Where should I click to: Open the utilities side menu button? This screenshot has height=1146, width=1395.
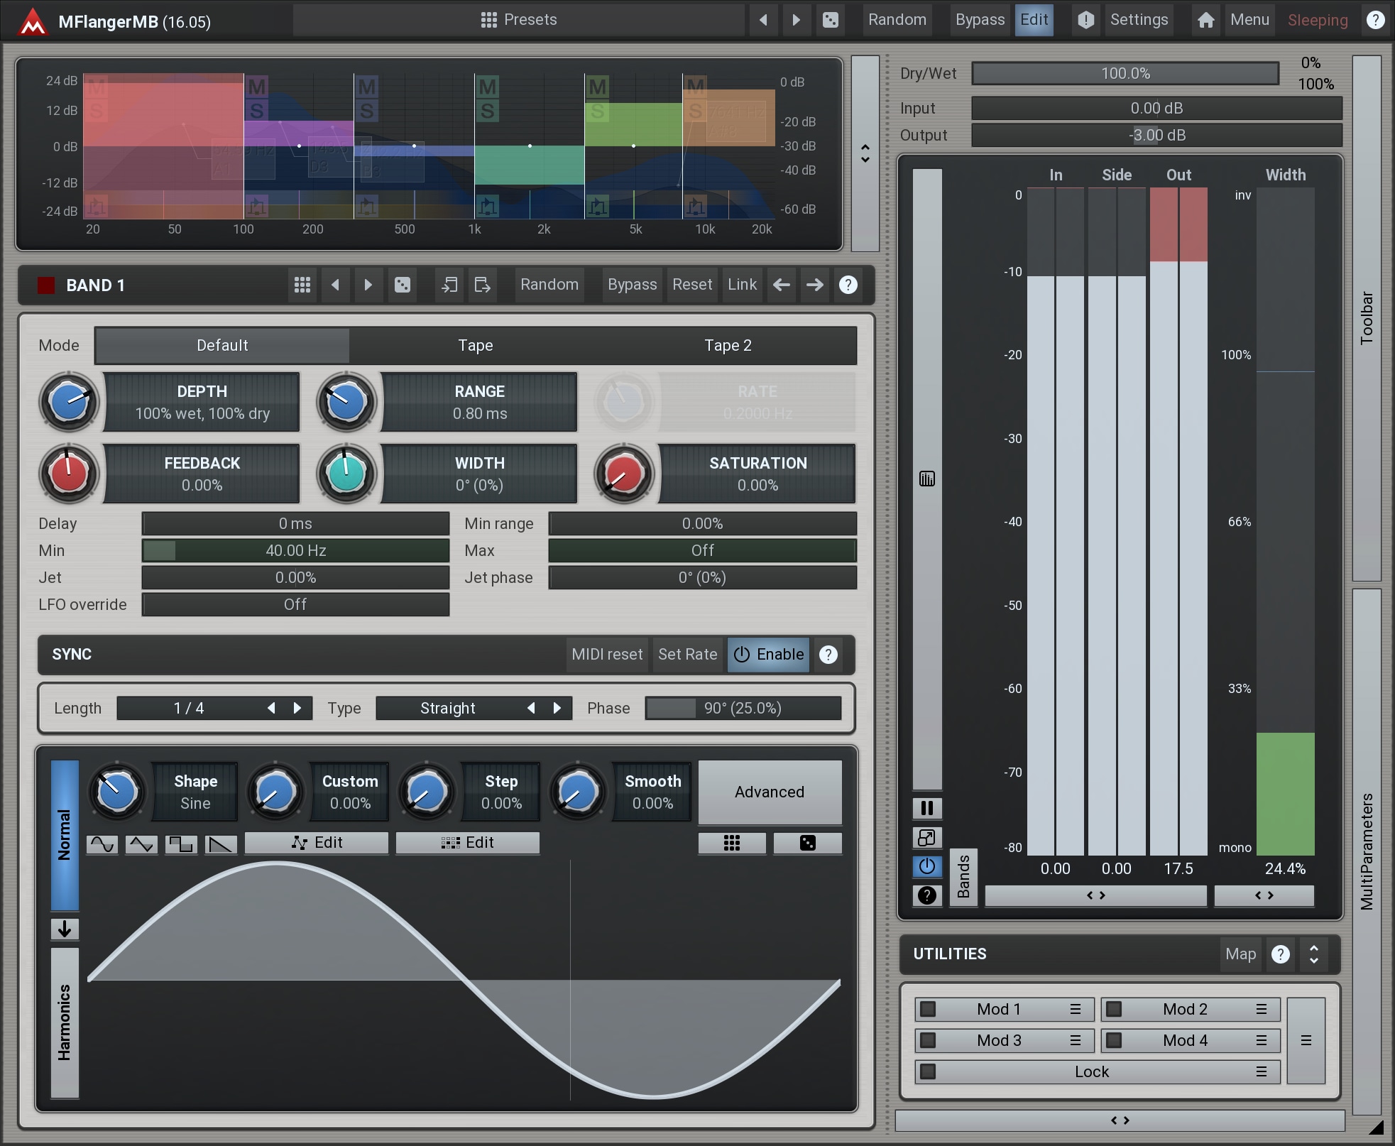[x=1306, y=1040]
